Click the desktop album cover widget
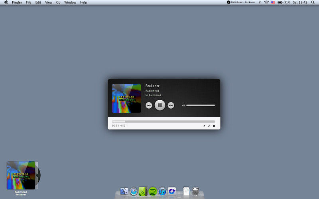 click(x=24, y=175)
